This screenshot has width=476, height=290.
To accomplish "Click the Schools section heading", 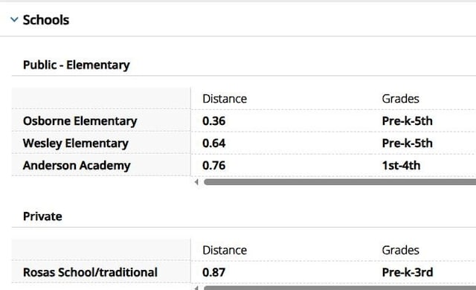I will (46, 20).
